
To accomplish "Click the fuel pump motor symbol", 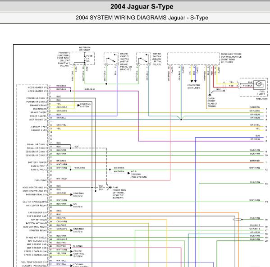I will (x=259, y=84).
